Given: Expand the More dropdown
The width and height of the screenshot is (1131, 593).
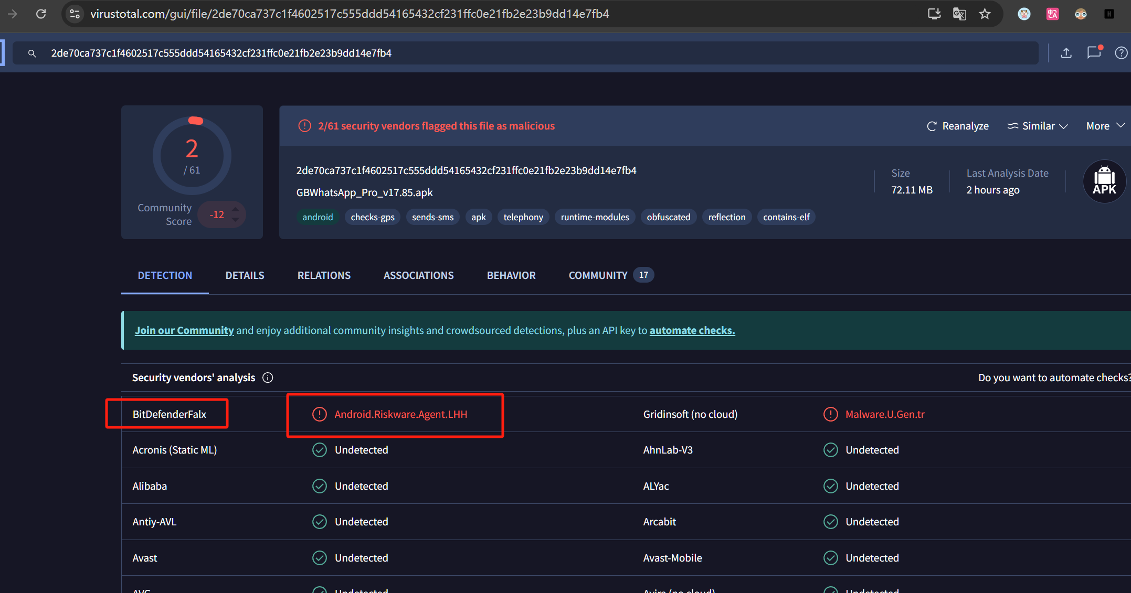Looking at the screenshot, I should 1105,126.
